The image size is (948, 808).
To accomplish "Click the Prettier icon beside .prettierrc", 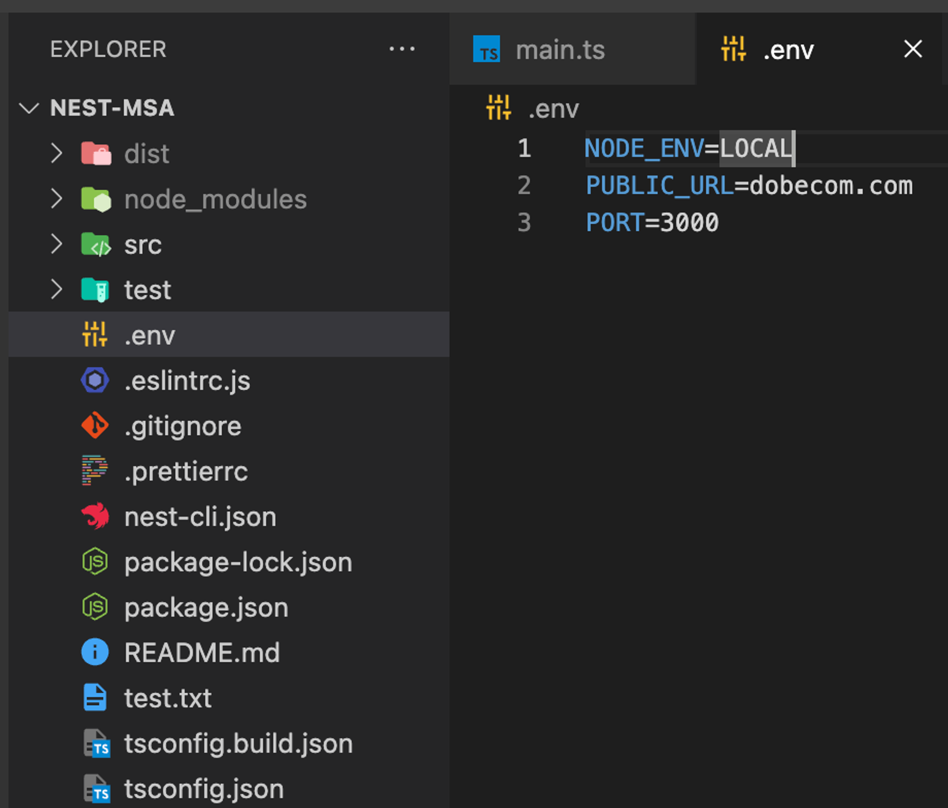I will tap(95, 470).
